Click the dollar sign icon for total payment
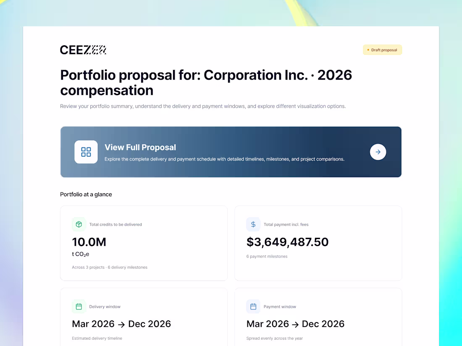Viewport: 462px width, 346px height. click(253, 224)
